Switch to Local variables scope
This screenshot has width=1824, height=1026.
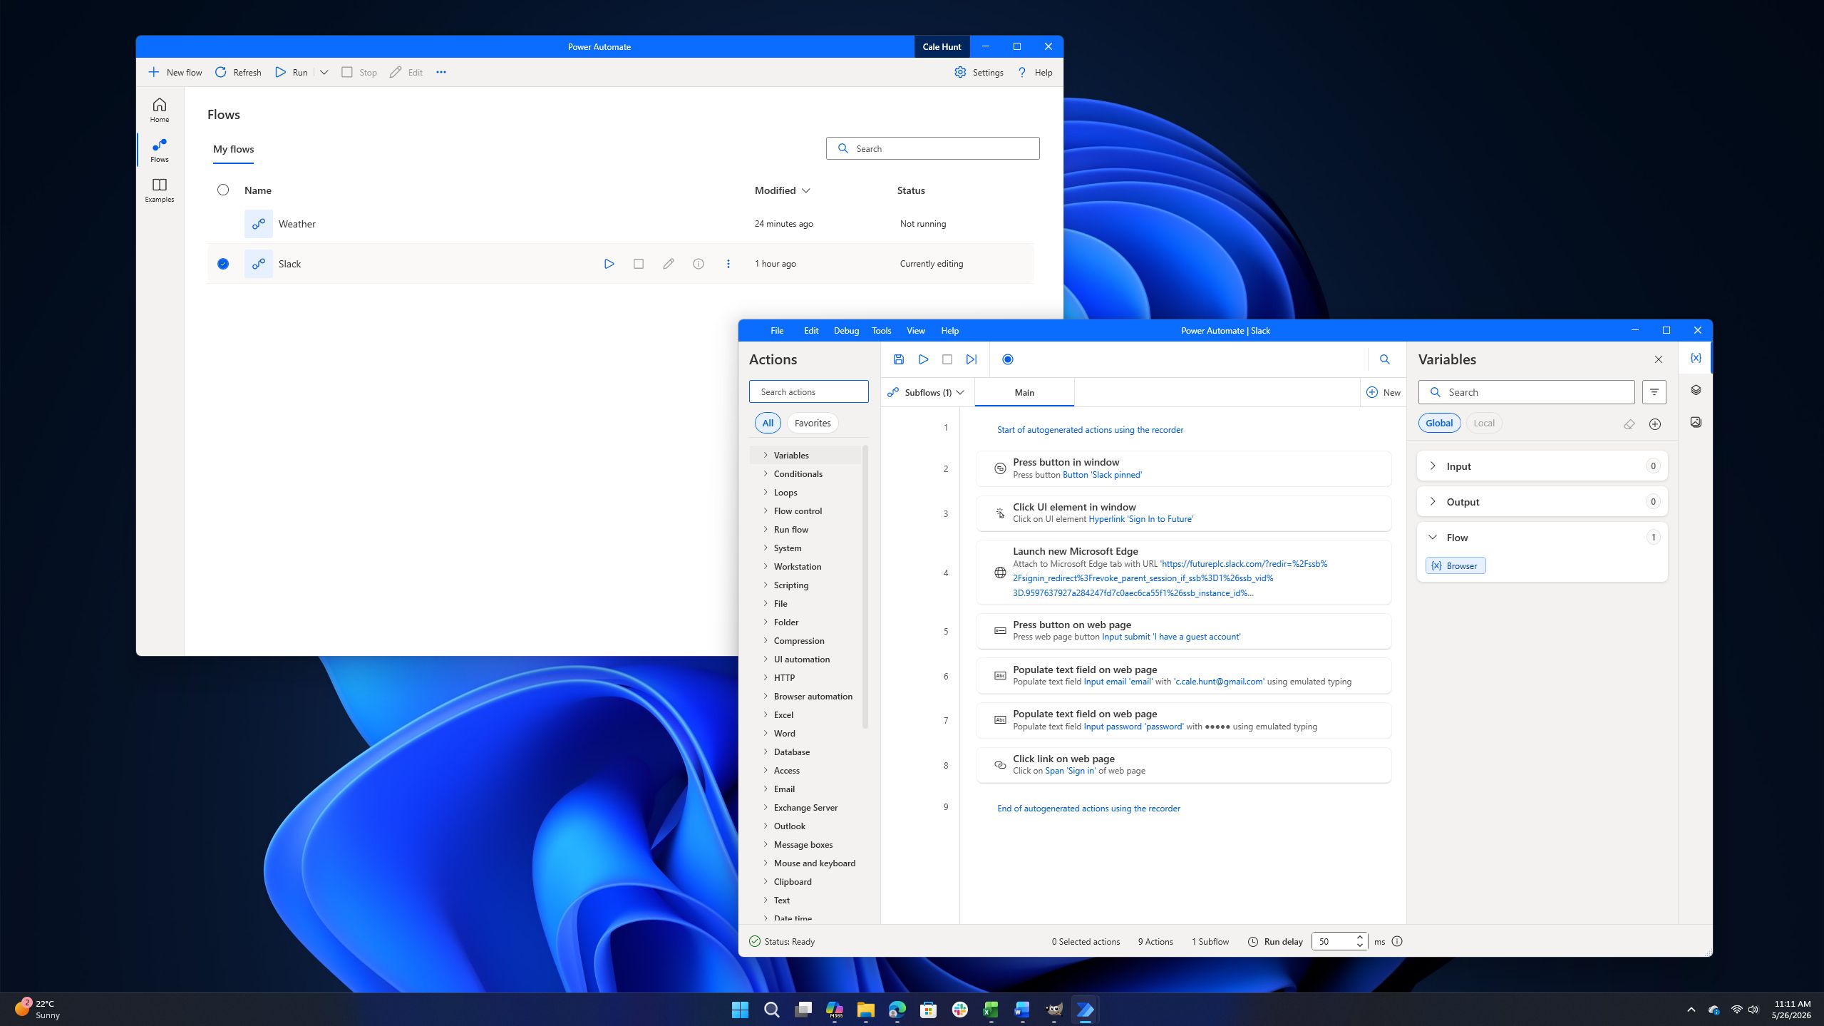(x=1484, y=423)
